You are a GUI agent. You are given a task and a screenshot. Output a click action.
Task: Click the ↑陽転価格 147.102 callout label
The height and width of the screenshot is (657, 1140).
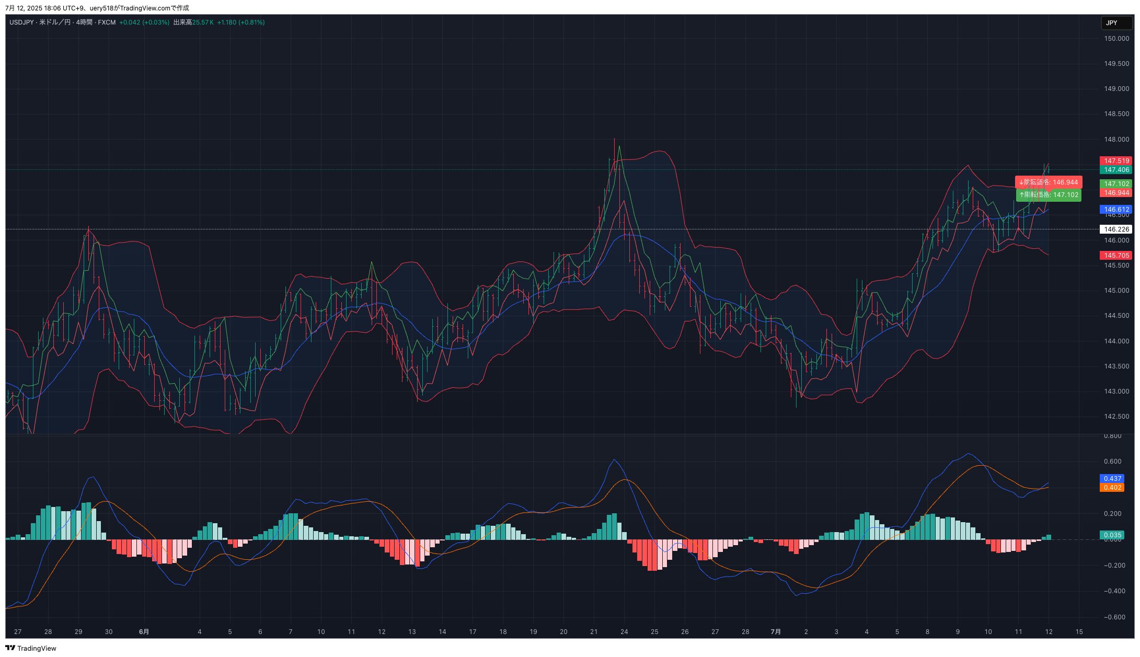point(1048,195)
